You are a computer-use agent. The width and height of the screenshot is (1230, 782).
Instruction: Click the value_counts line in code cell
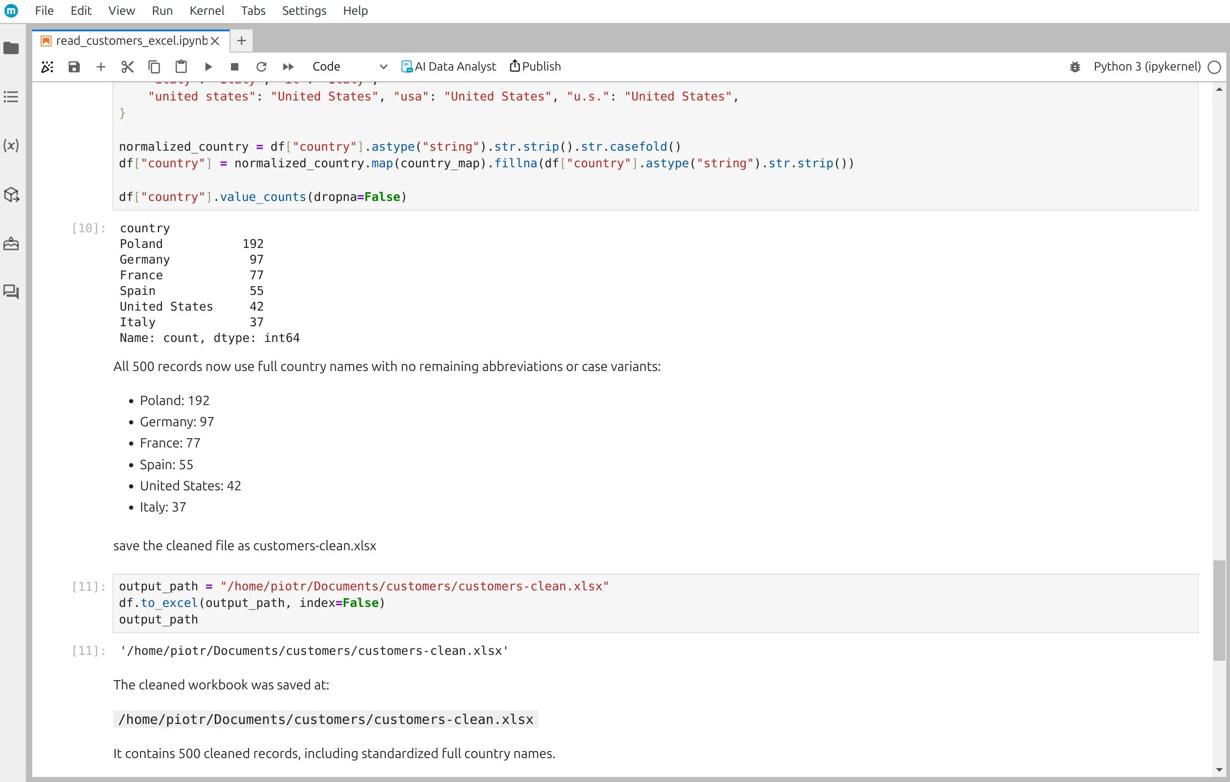point(262,197)
